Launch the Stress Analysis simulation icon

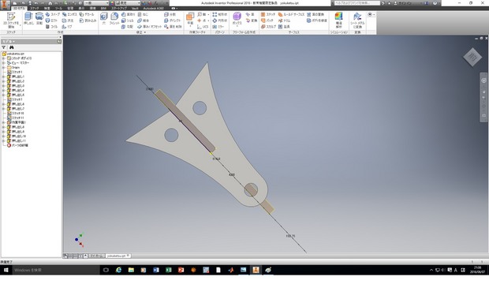point(338,21)
